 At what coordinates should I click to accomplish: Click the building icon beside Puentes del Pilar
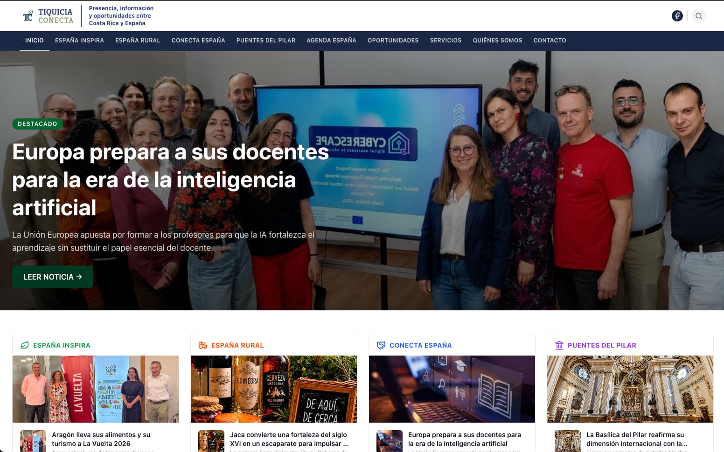click(x=559, y=345)
